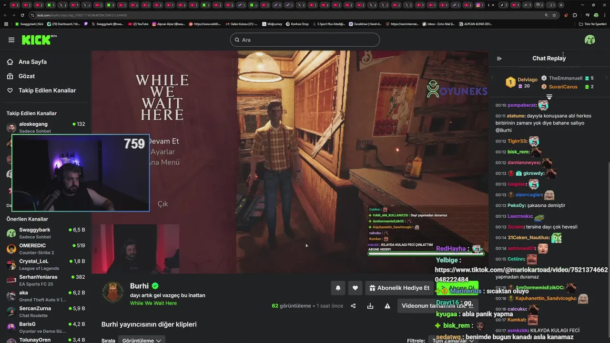Image resolution: width=610 pixels, height=343 pixels.
Task: Click Peks0y username in chat
Action: coord(517,205)
